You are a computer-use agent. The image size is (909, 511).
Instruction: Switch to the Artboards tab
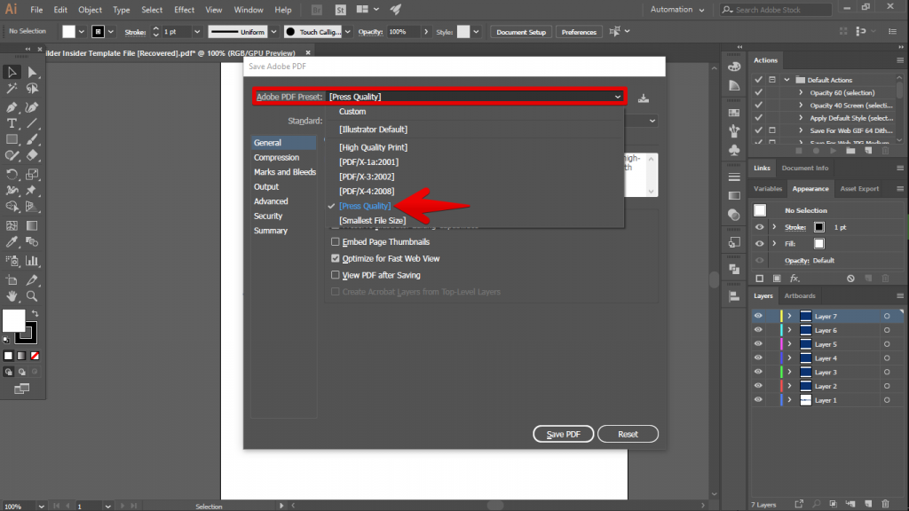tap(800, 295)
